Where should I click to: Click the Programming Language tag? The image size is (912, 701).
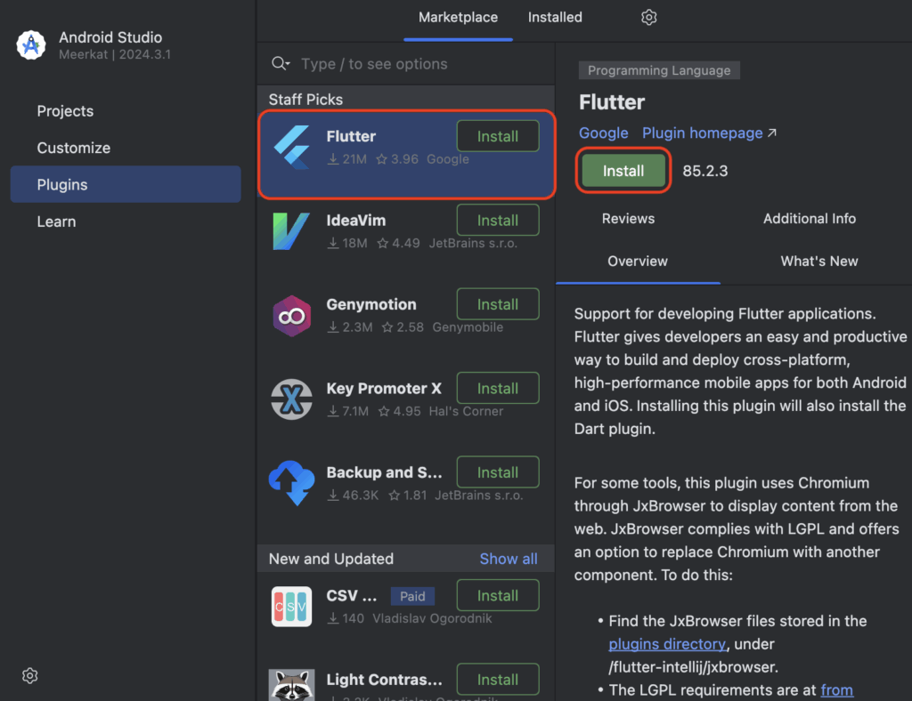point(659,70)
